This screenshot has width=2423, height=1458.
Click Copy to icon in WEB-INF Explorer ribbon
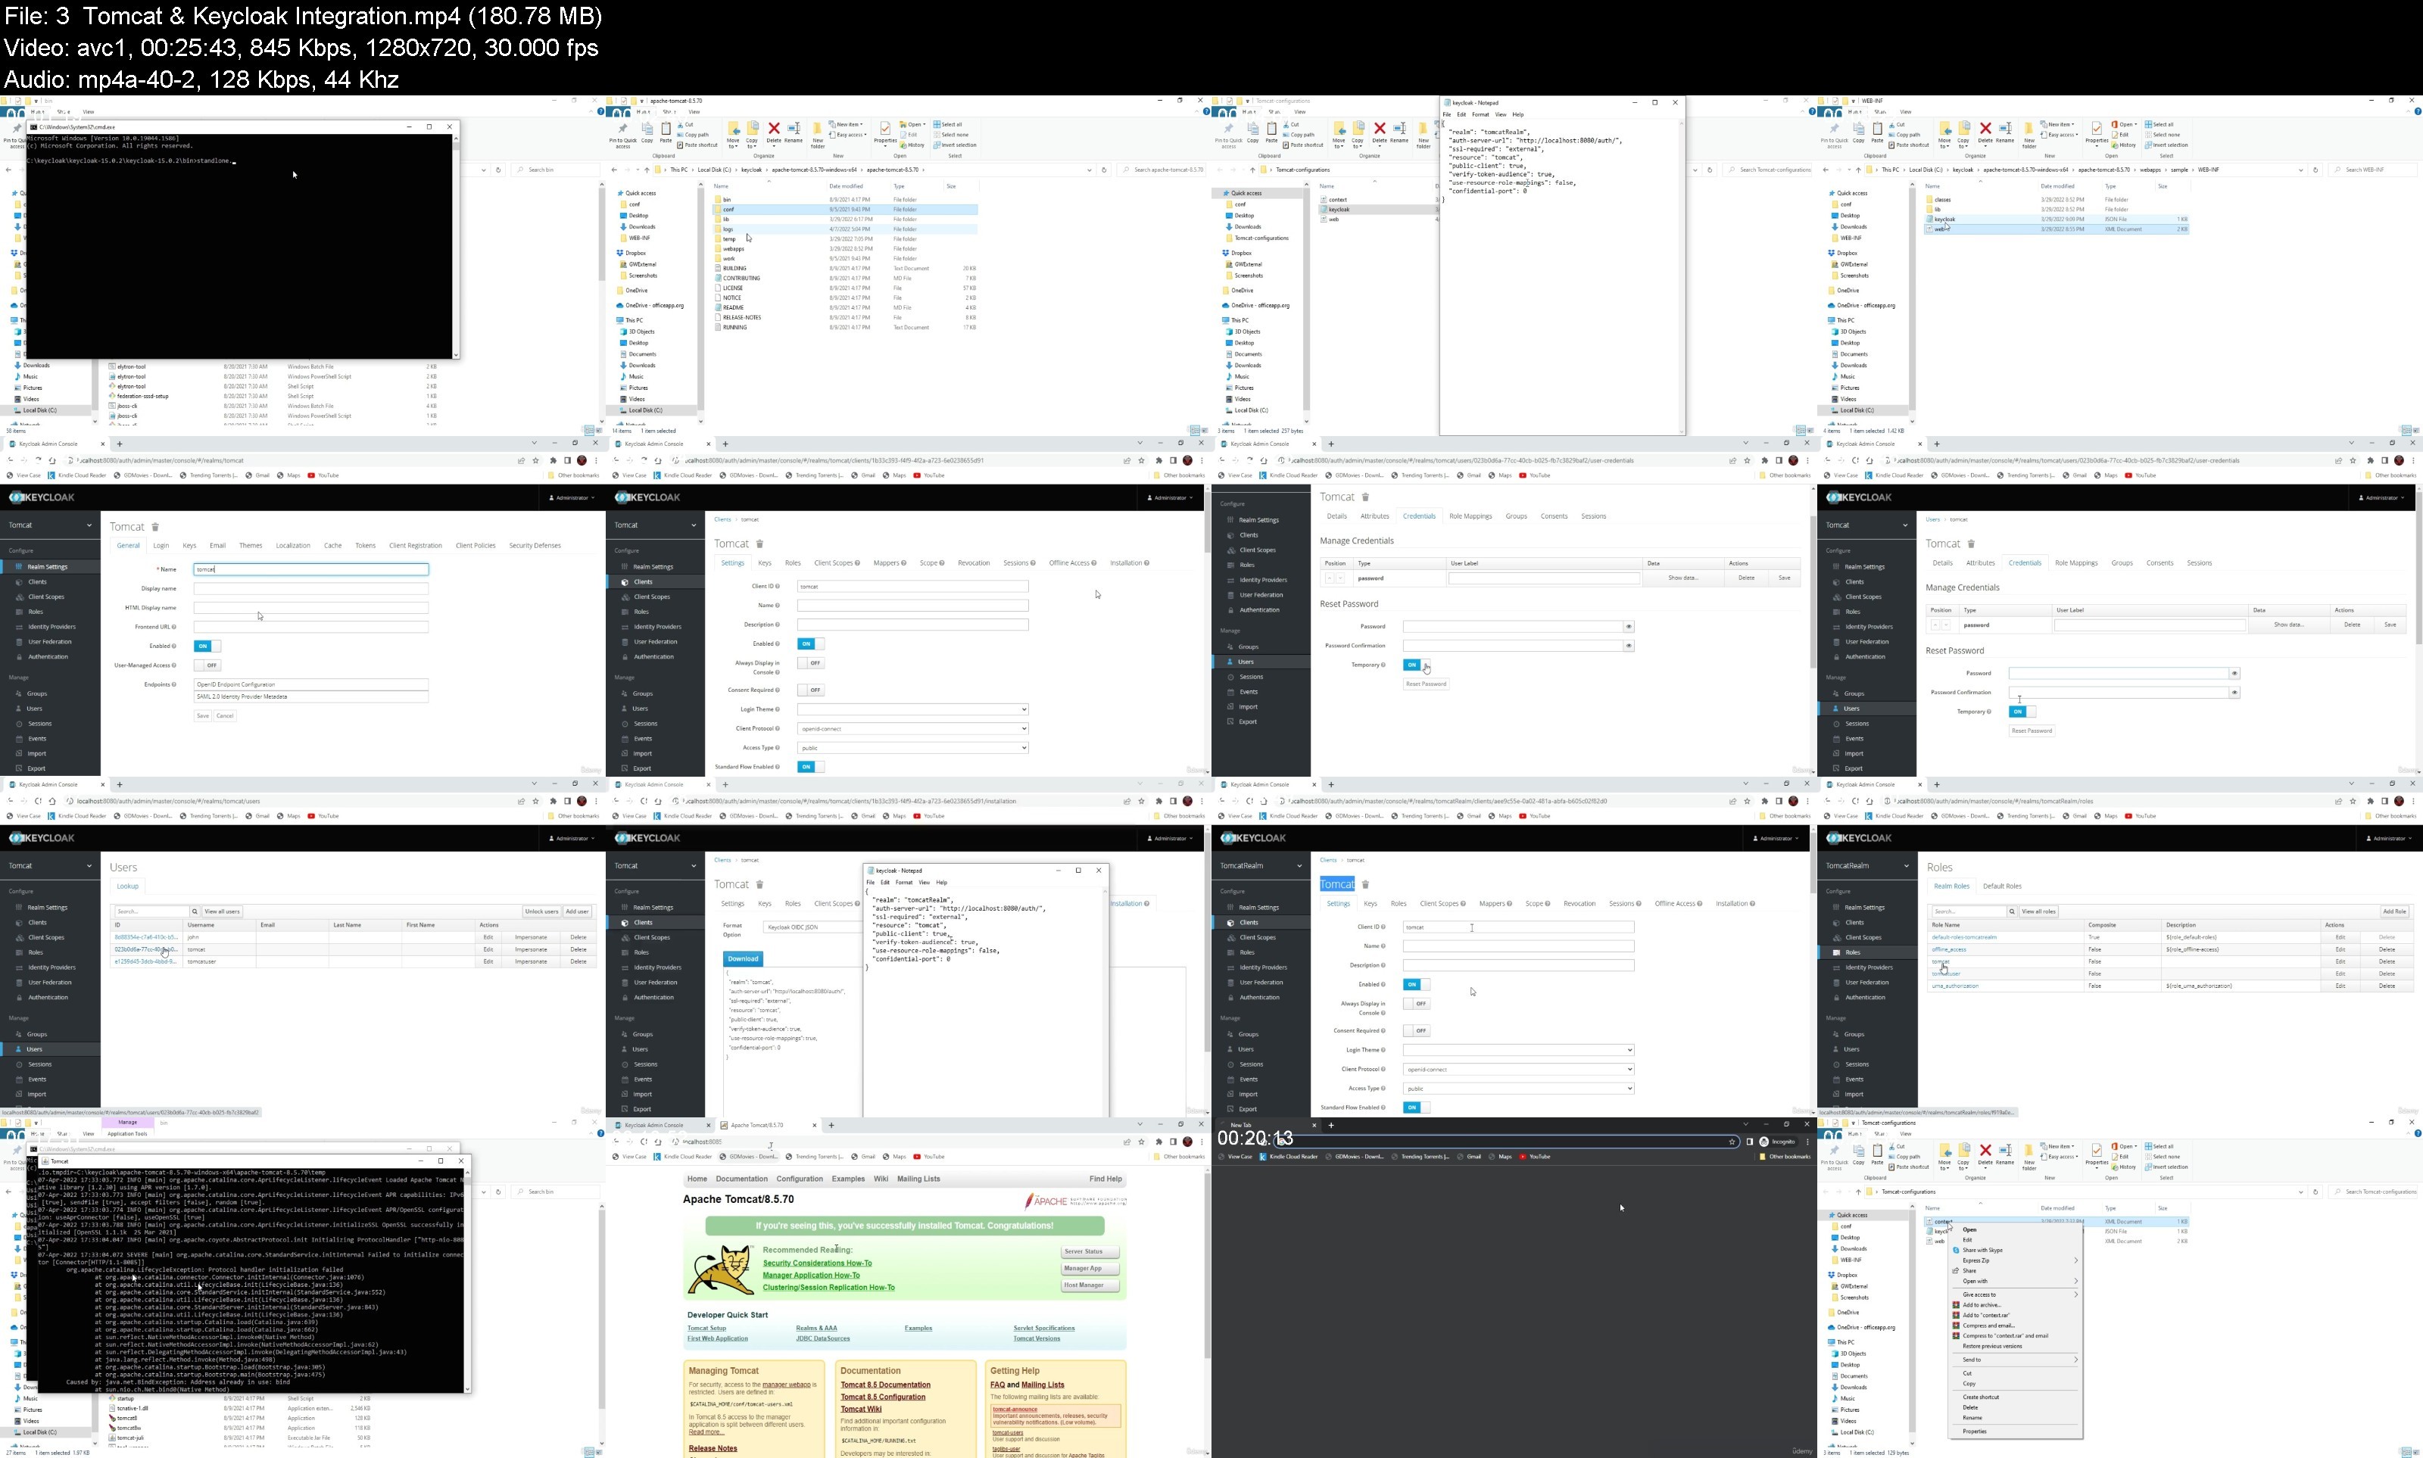1964,129
